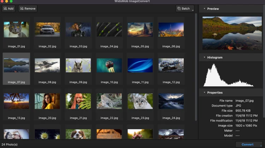Click the image_22.jpg file name label
Viewport: 265px width, 148px height.
click(x=109, y=118)
